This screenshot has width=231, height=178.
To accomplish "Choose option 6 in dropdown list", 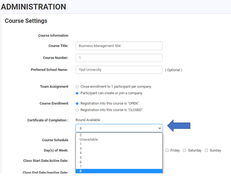I will [x=119, y=162].
